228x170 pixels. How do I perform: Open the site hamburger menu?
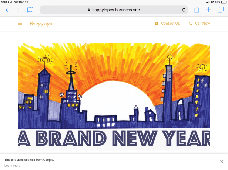[20, 24]
